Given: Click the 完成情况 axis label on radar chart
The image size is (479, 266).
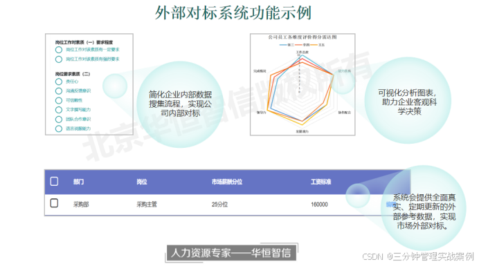Looking at the screenshot, I should tap(260, 71).
